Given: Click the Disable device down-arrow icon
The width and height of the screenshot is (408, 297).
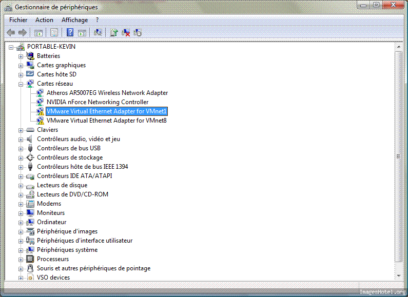Looking at the screenshot, I should coord(138,32).
